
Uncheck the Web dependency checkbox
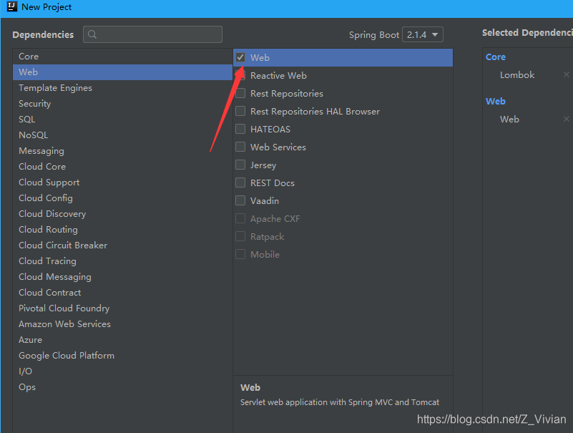pyautogui.click(x=240, y=57)
